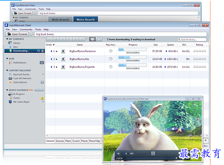Click the BigBuckBunnyKite file icon

[x=63, y=59]
